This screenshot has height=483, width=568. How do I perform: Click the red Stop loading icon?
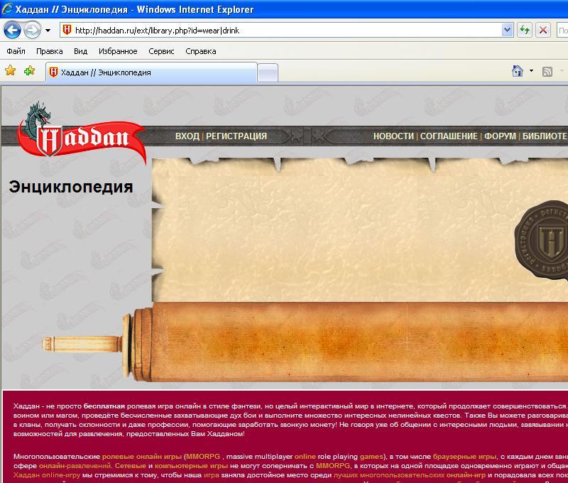(543, 30)
